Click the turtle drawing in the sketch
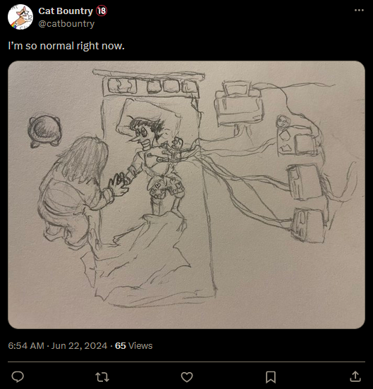 [44, 131]
